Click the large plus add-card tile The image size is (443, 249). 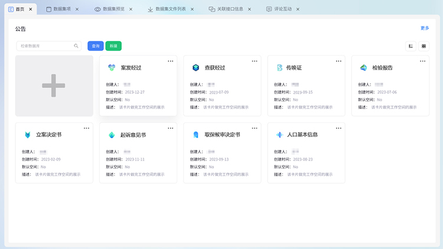coord(54,86)
